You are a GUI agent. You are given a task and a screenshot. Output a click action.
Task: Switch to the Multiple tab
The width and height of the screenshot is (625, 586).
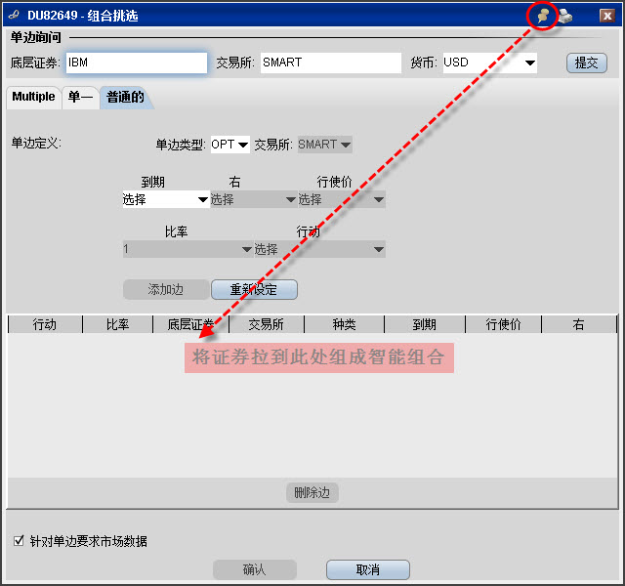click(x=33, y=98)
